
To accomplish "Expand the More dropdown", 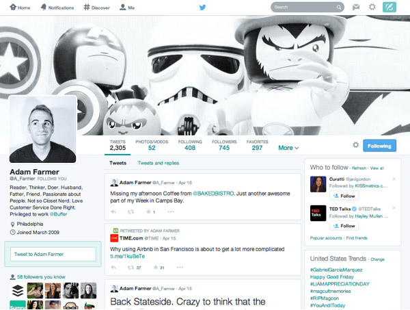I will [288, 148].
